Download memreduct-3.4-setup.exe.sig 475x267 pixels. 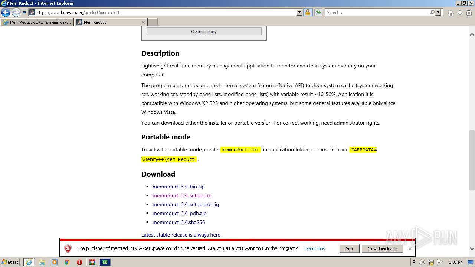click(186, 204)
